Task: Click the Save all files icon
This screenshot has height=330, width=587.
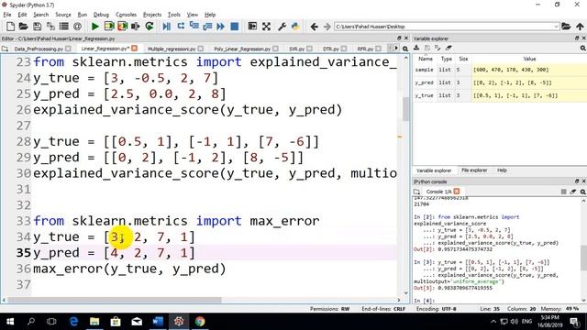Action: [50, 27]
